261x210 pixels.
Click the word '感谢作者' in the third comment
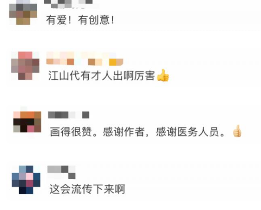pos(124,132)
